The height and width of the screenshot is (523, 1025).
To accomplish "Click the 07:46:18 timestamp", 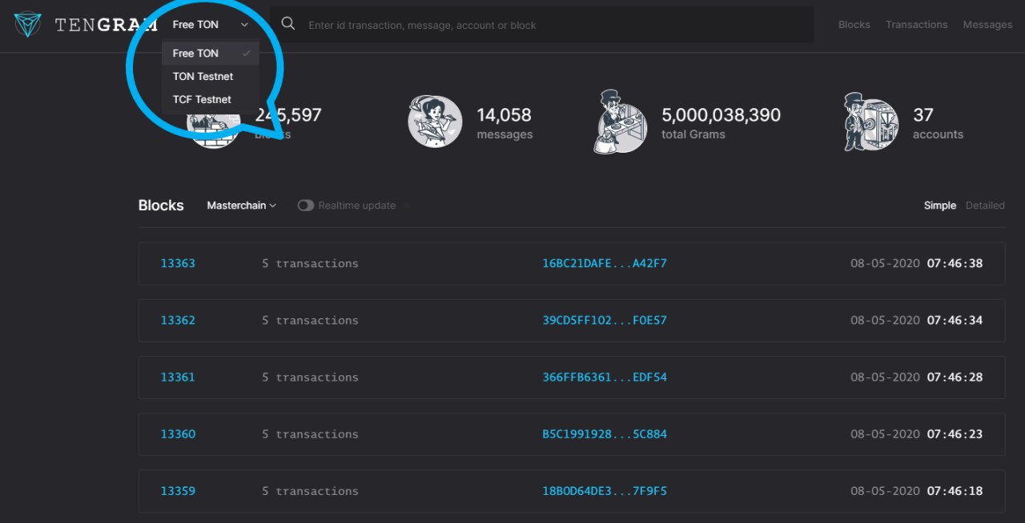I will [955, 490].
